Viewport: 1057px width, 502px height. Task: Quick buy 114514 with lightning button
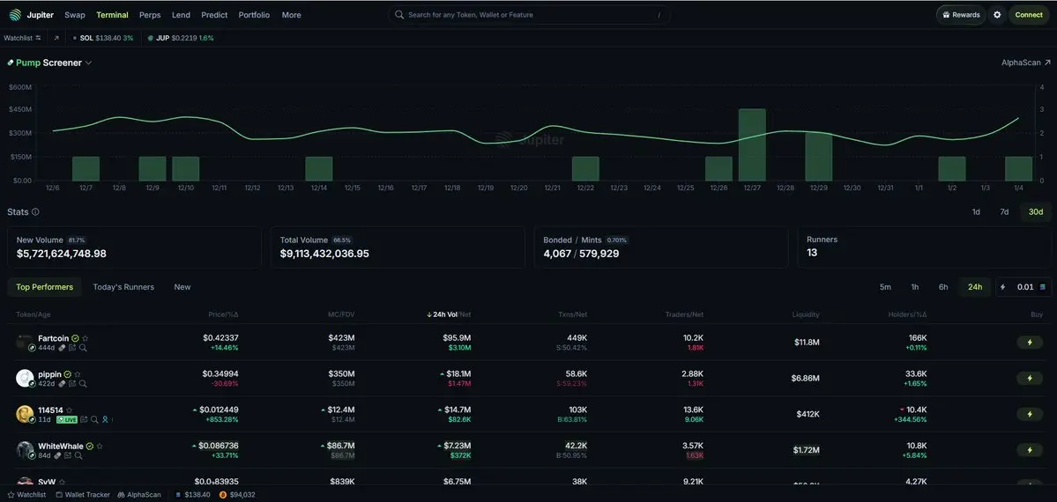1030,414
